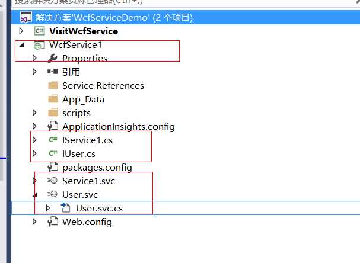
Task: Select the scripts folder name
Action: coord(77,113)
